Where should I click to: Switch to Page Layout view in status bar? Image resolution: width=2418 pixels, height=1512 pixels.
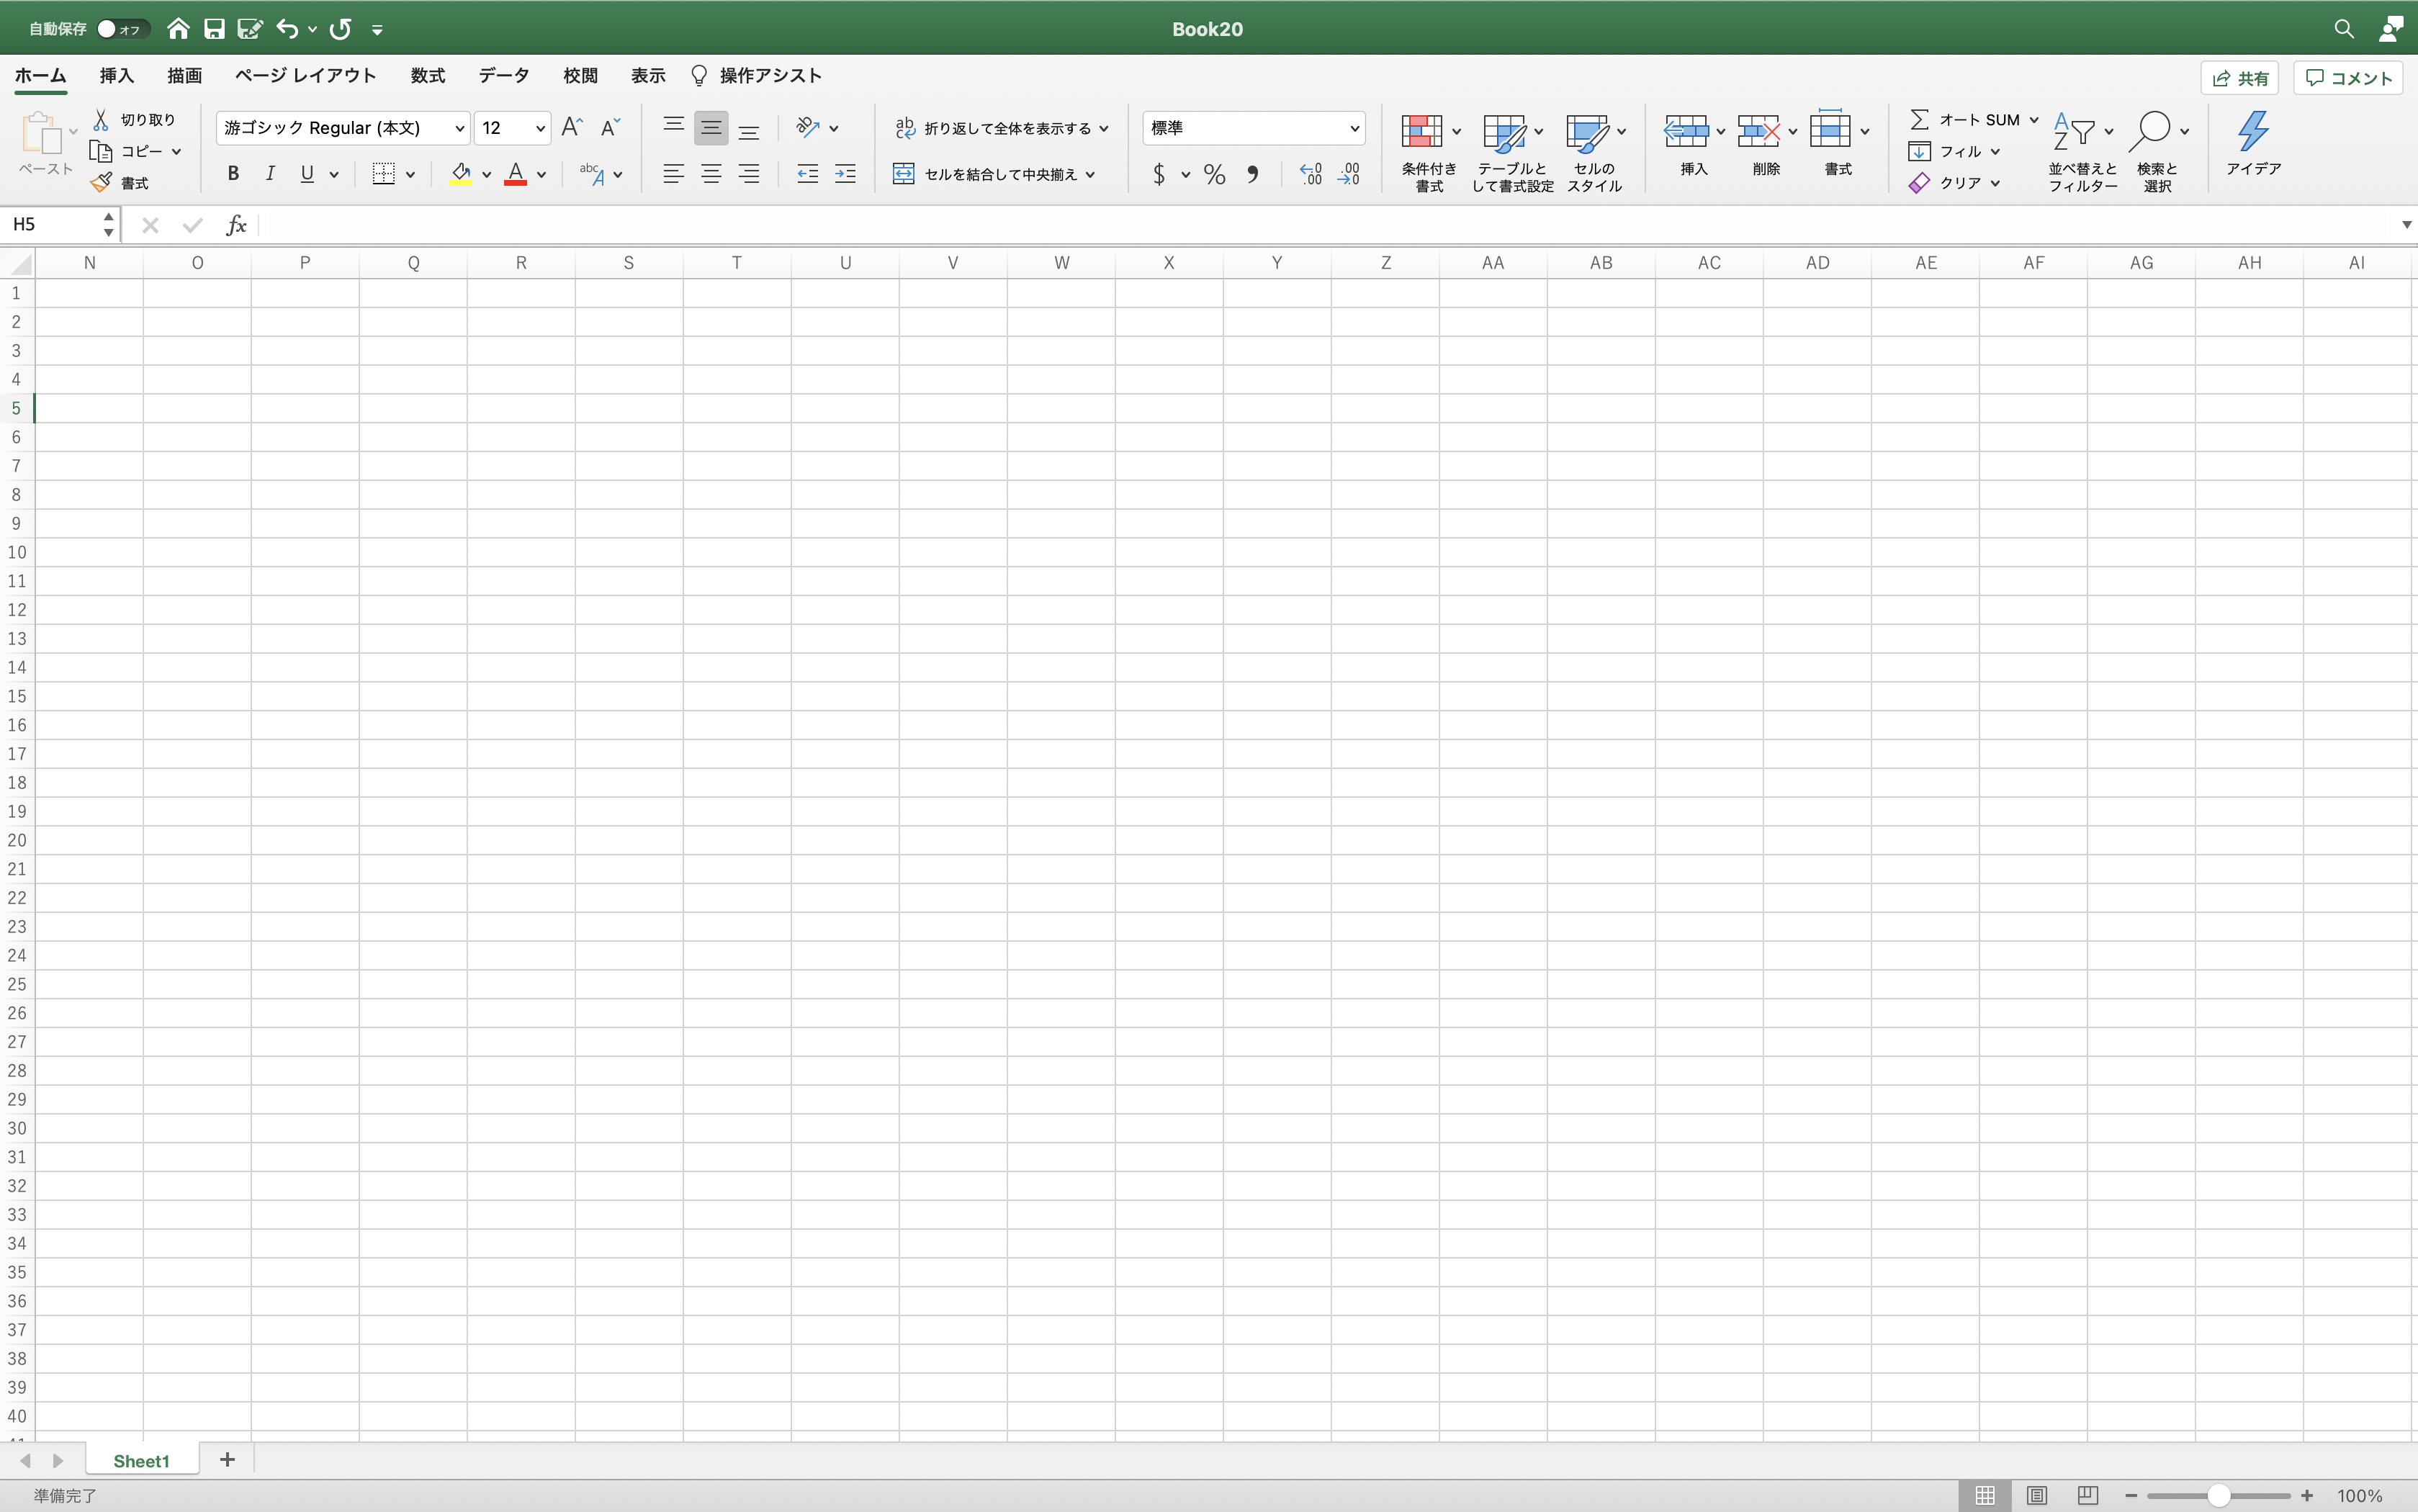2036,1495
